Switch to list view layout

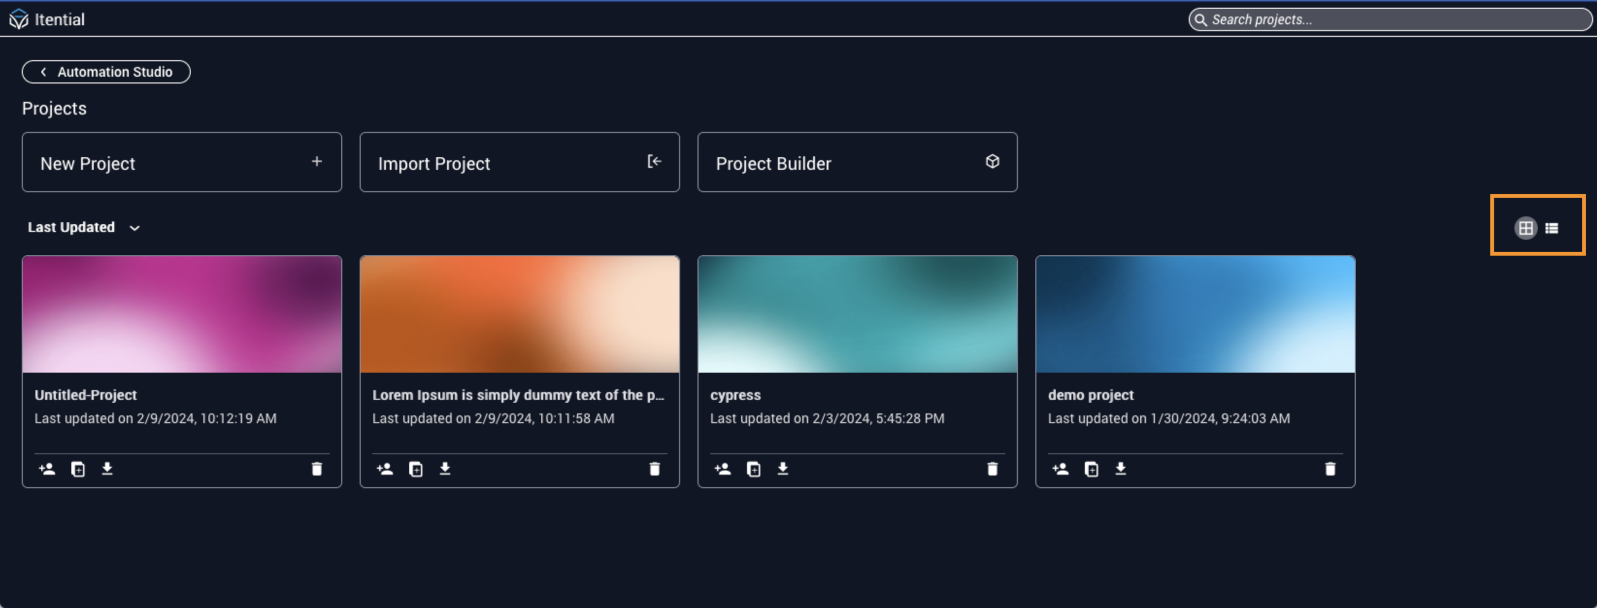pyautogui.click(x=1552, y=228)
